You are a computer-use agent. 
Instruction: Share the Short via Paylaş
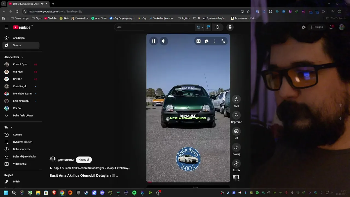(237, 147)
